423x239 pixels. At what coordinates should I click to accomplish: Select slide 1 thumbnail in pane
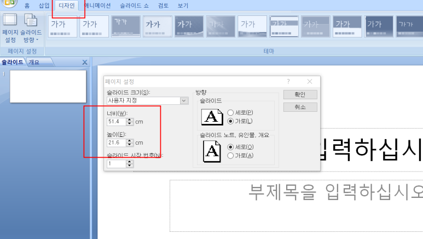point(48,87)
